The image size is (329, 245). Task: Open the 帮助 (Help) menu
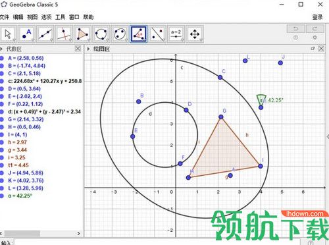[x=88, y=17]
